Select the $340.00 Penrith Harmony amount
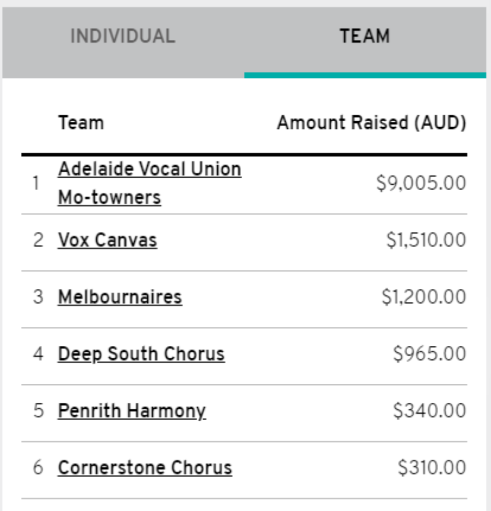The width and height of the screenshot is (491, 511). click(430, 411)
